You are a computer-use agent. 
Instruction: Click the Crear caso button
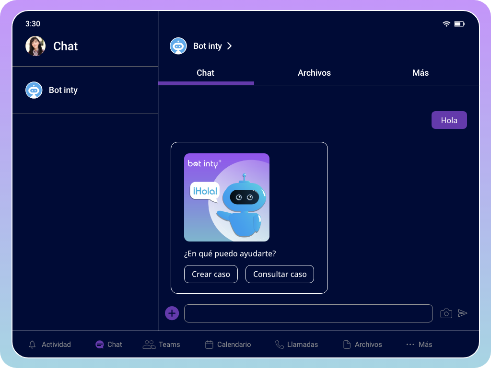tap(211, 274)
